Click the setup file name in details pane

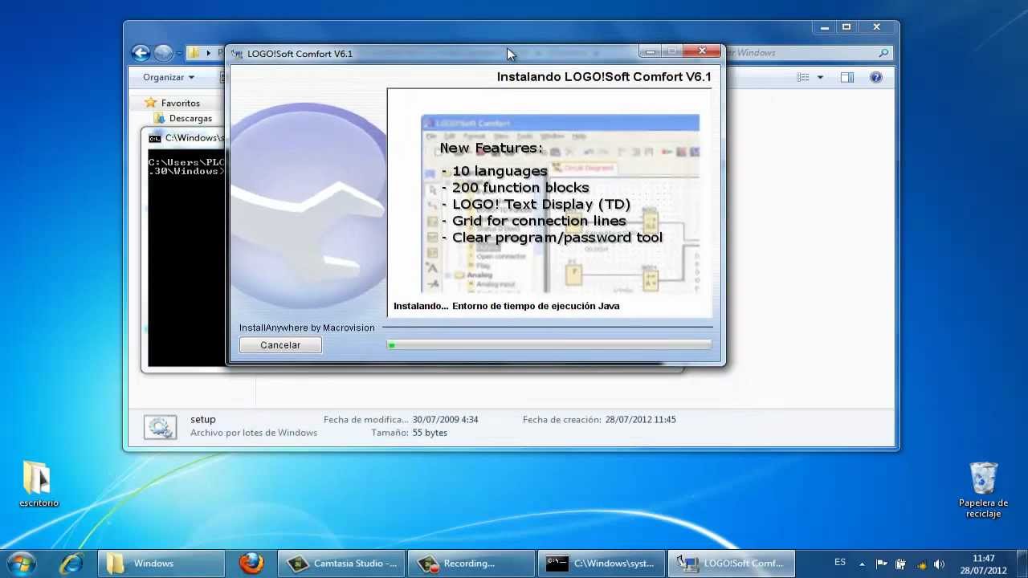point(203,419)
